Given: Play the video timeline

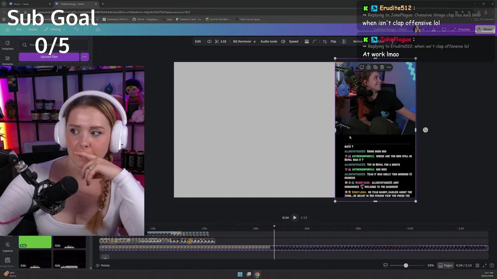Looking at the screenshot, I should click(x=295, y=217).
